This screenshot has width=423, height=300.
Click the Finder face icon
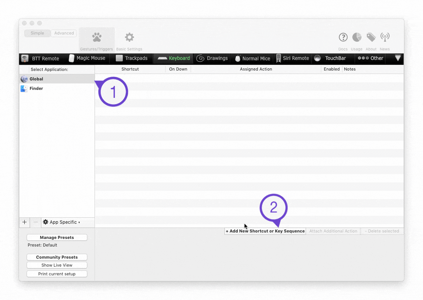click(x=24, y=88)
